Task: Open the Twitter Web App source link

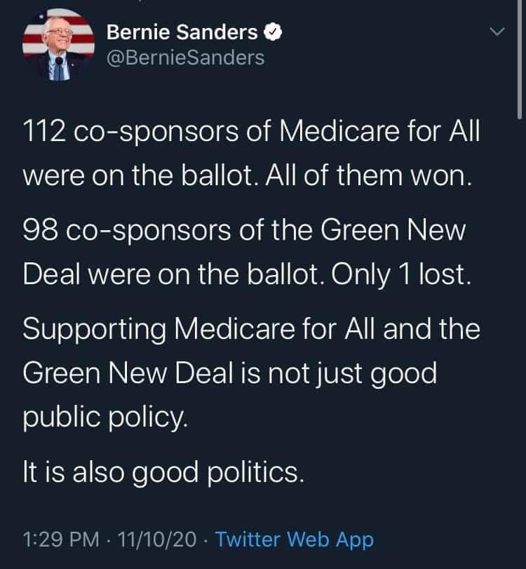Action: [294, 540]
